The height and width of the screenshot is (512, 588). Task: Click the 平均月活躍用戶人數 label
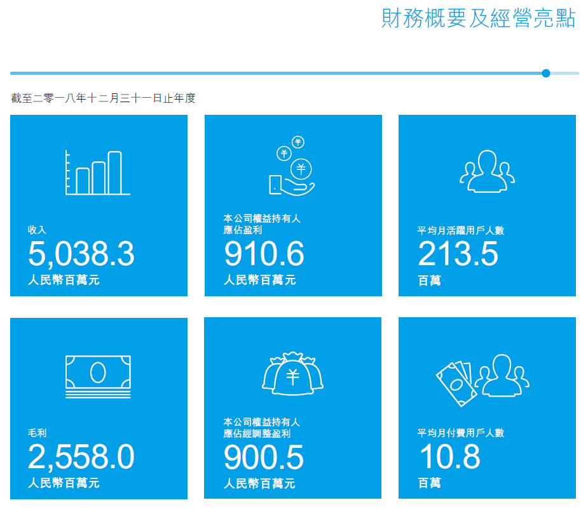461,230
